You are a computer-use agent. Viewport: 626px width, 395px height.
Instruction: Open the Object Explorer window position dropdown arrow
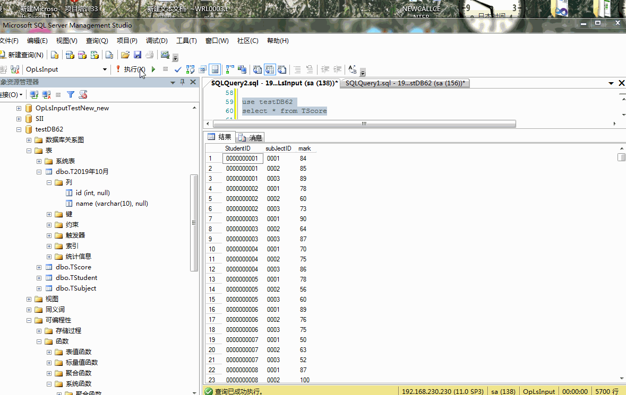(x=173, y=82)
